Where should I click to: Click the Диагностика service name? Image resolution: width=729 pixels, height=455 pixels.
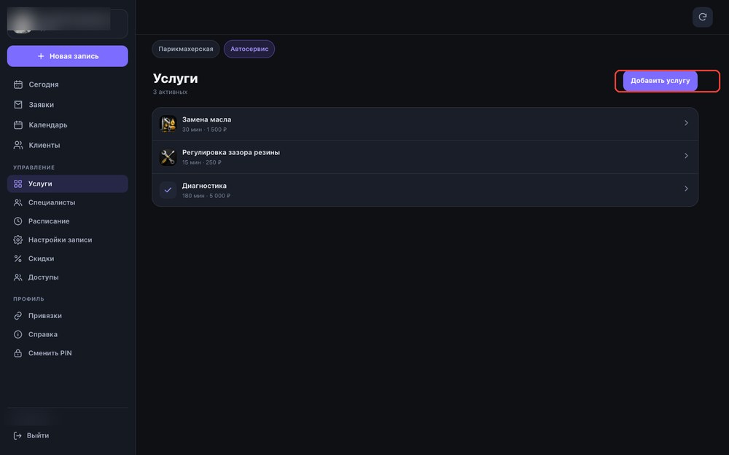click(205, 185)
